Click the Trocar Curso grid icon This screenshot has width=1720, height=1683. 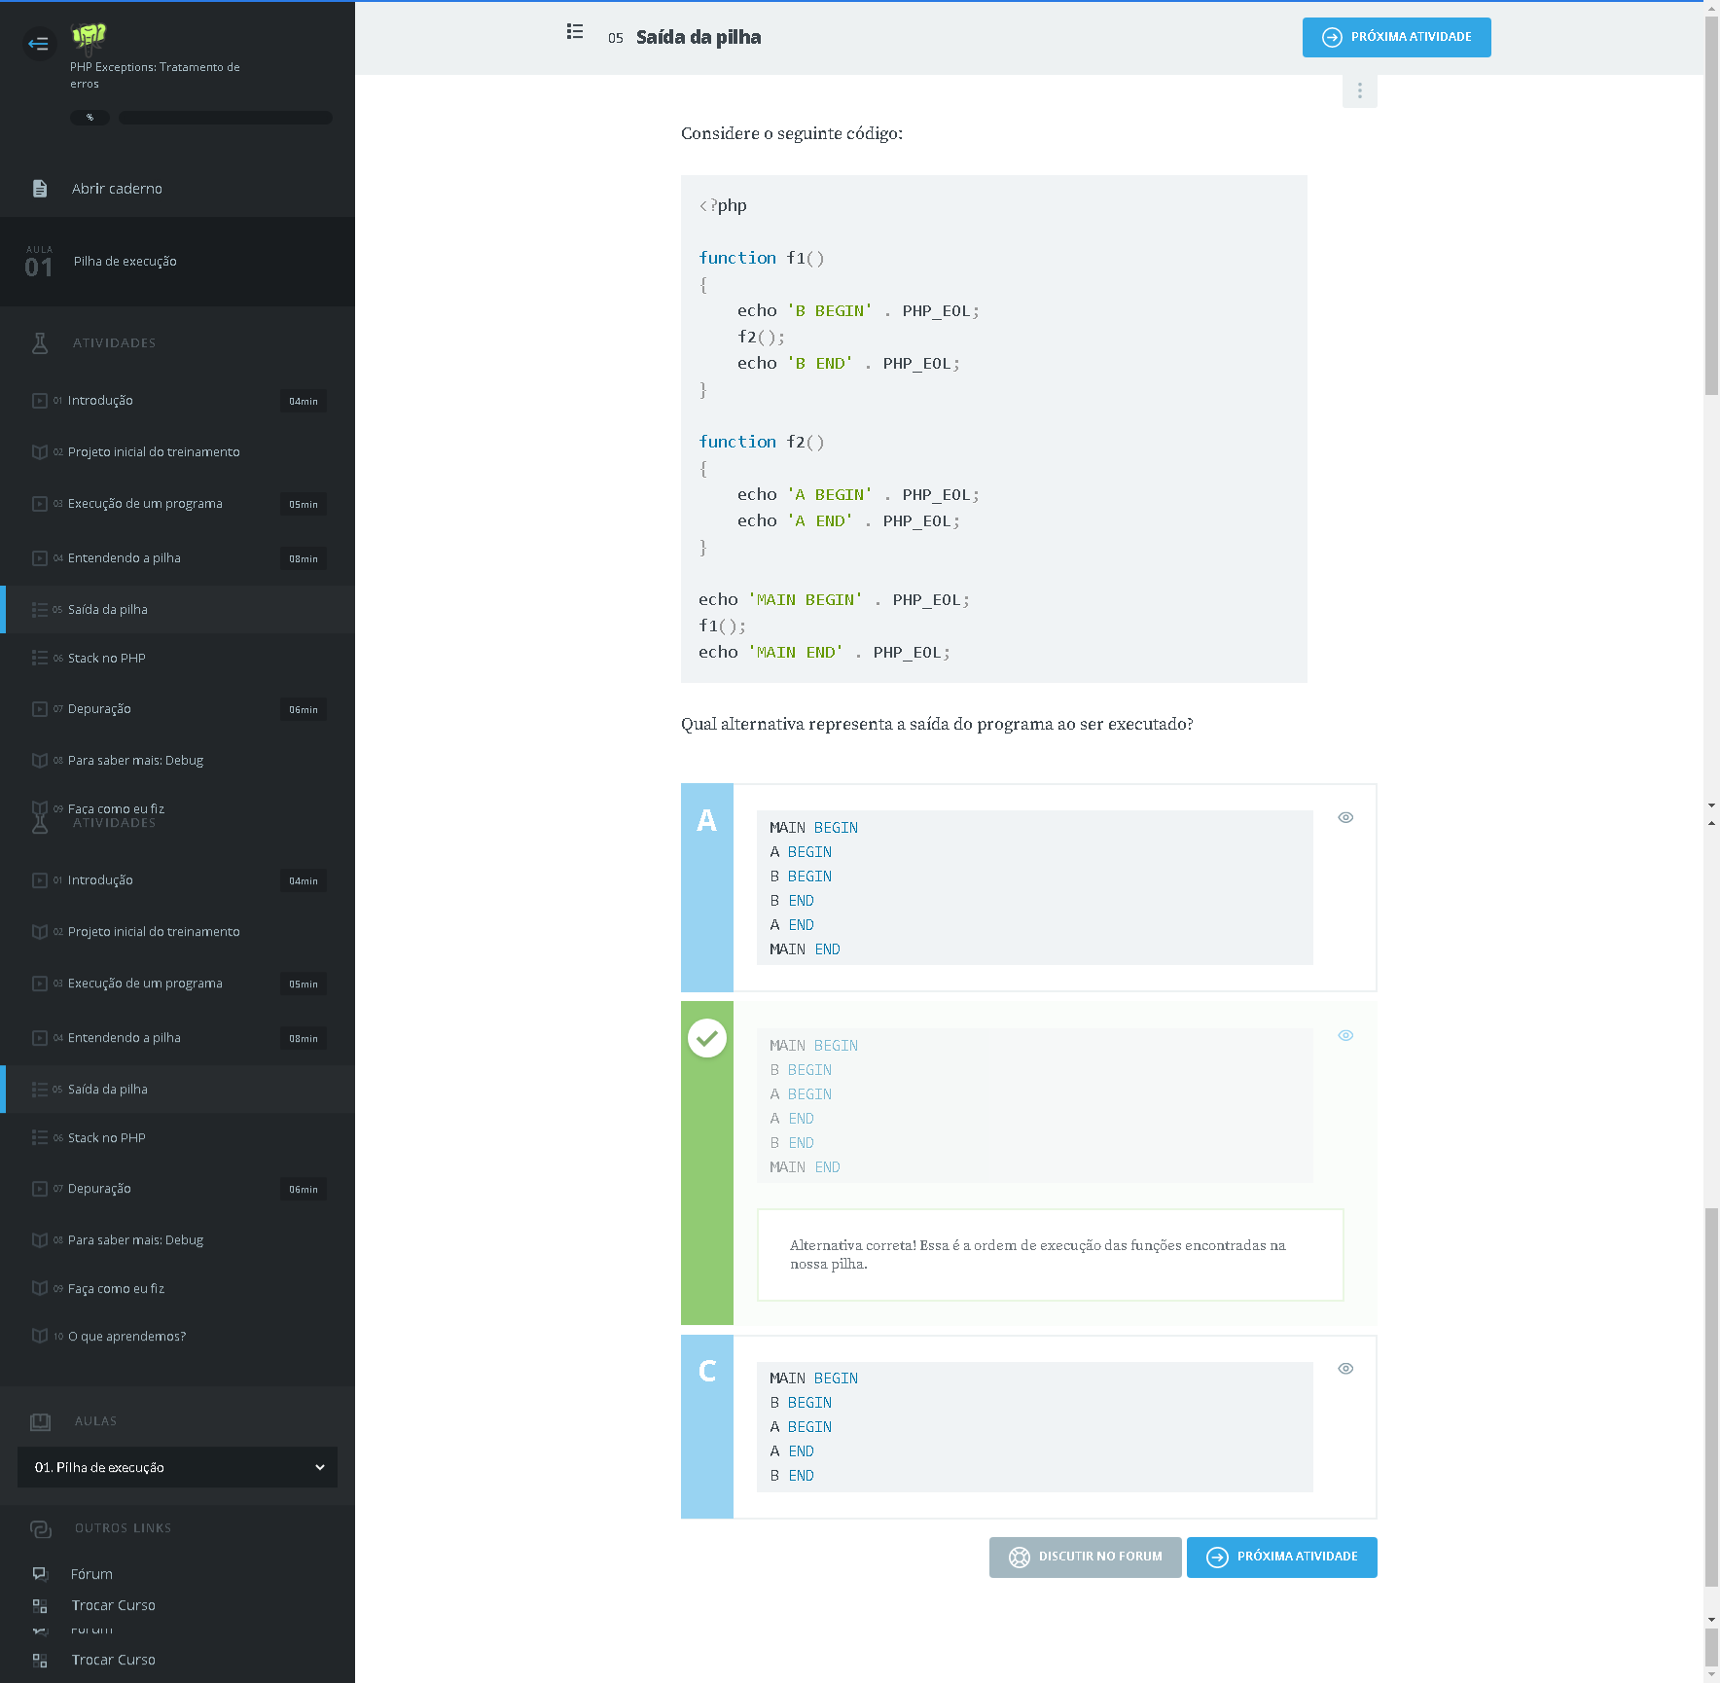(40, 1605)
